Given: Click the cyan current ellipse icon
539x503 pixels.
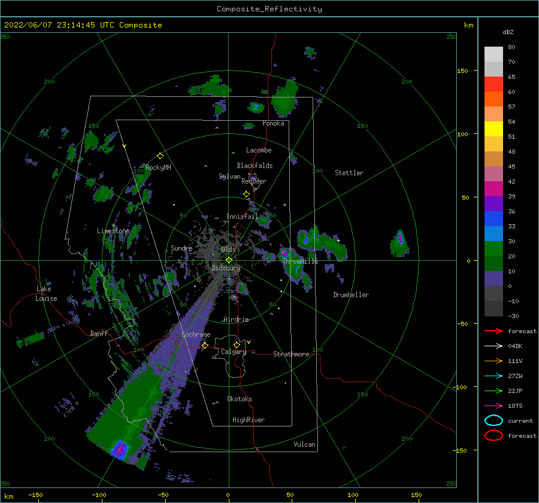Looking at the screenshot, I should coord(493,420).
